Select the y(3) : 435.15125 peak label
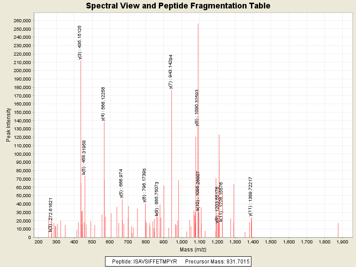This screenshot has height=267, width=356. pos(80,42)
